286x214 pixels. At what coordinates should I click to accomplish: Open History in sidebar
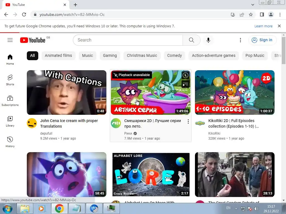10,142
